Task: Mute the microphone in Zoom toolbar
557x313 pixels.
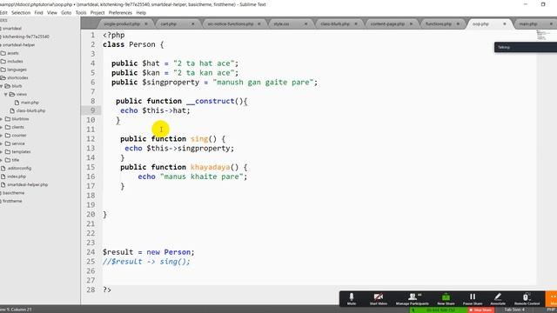Action: coord(352,299)
